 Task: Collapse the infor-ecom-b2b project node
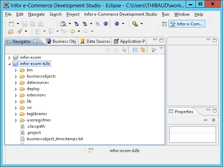[9, 64]
